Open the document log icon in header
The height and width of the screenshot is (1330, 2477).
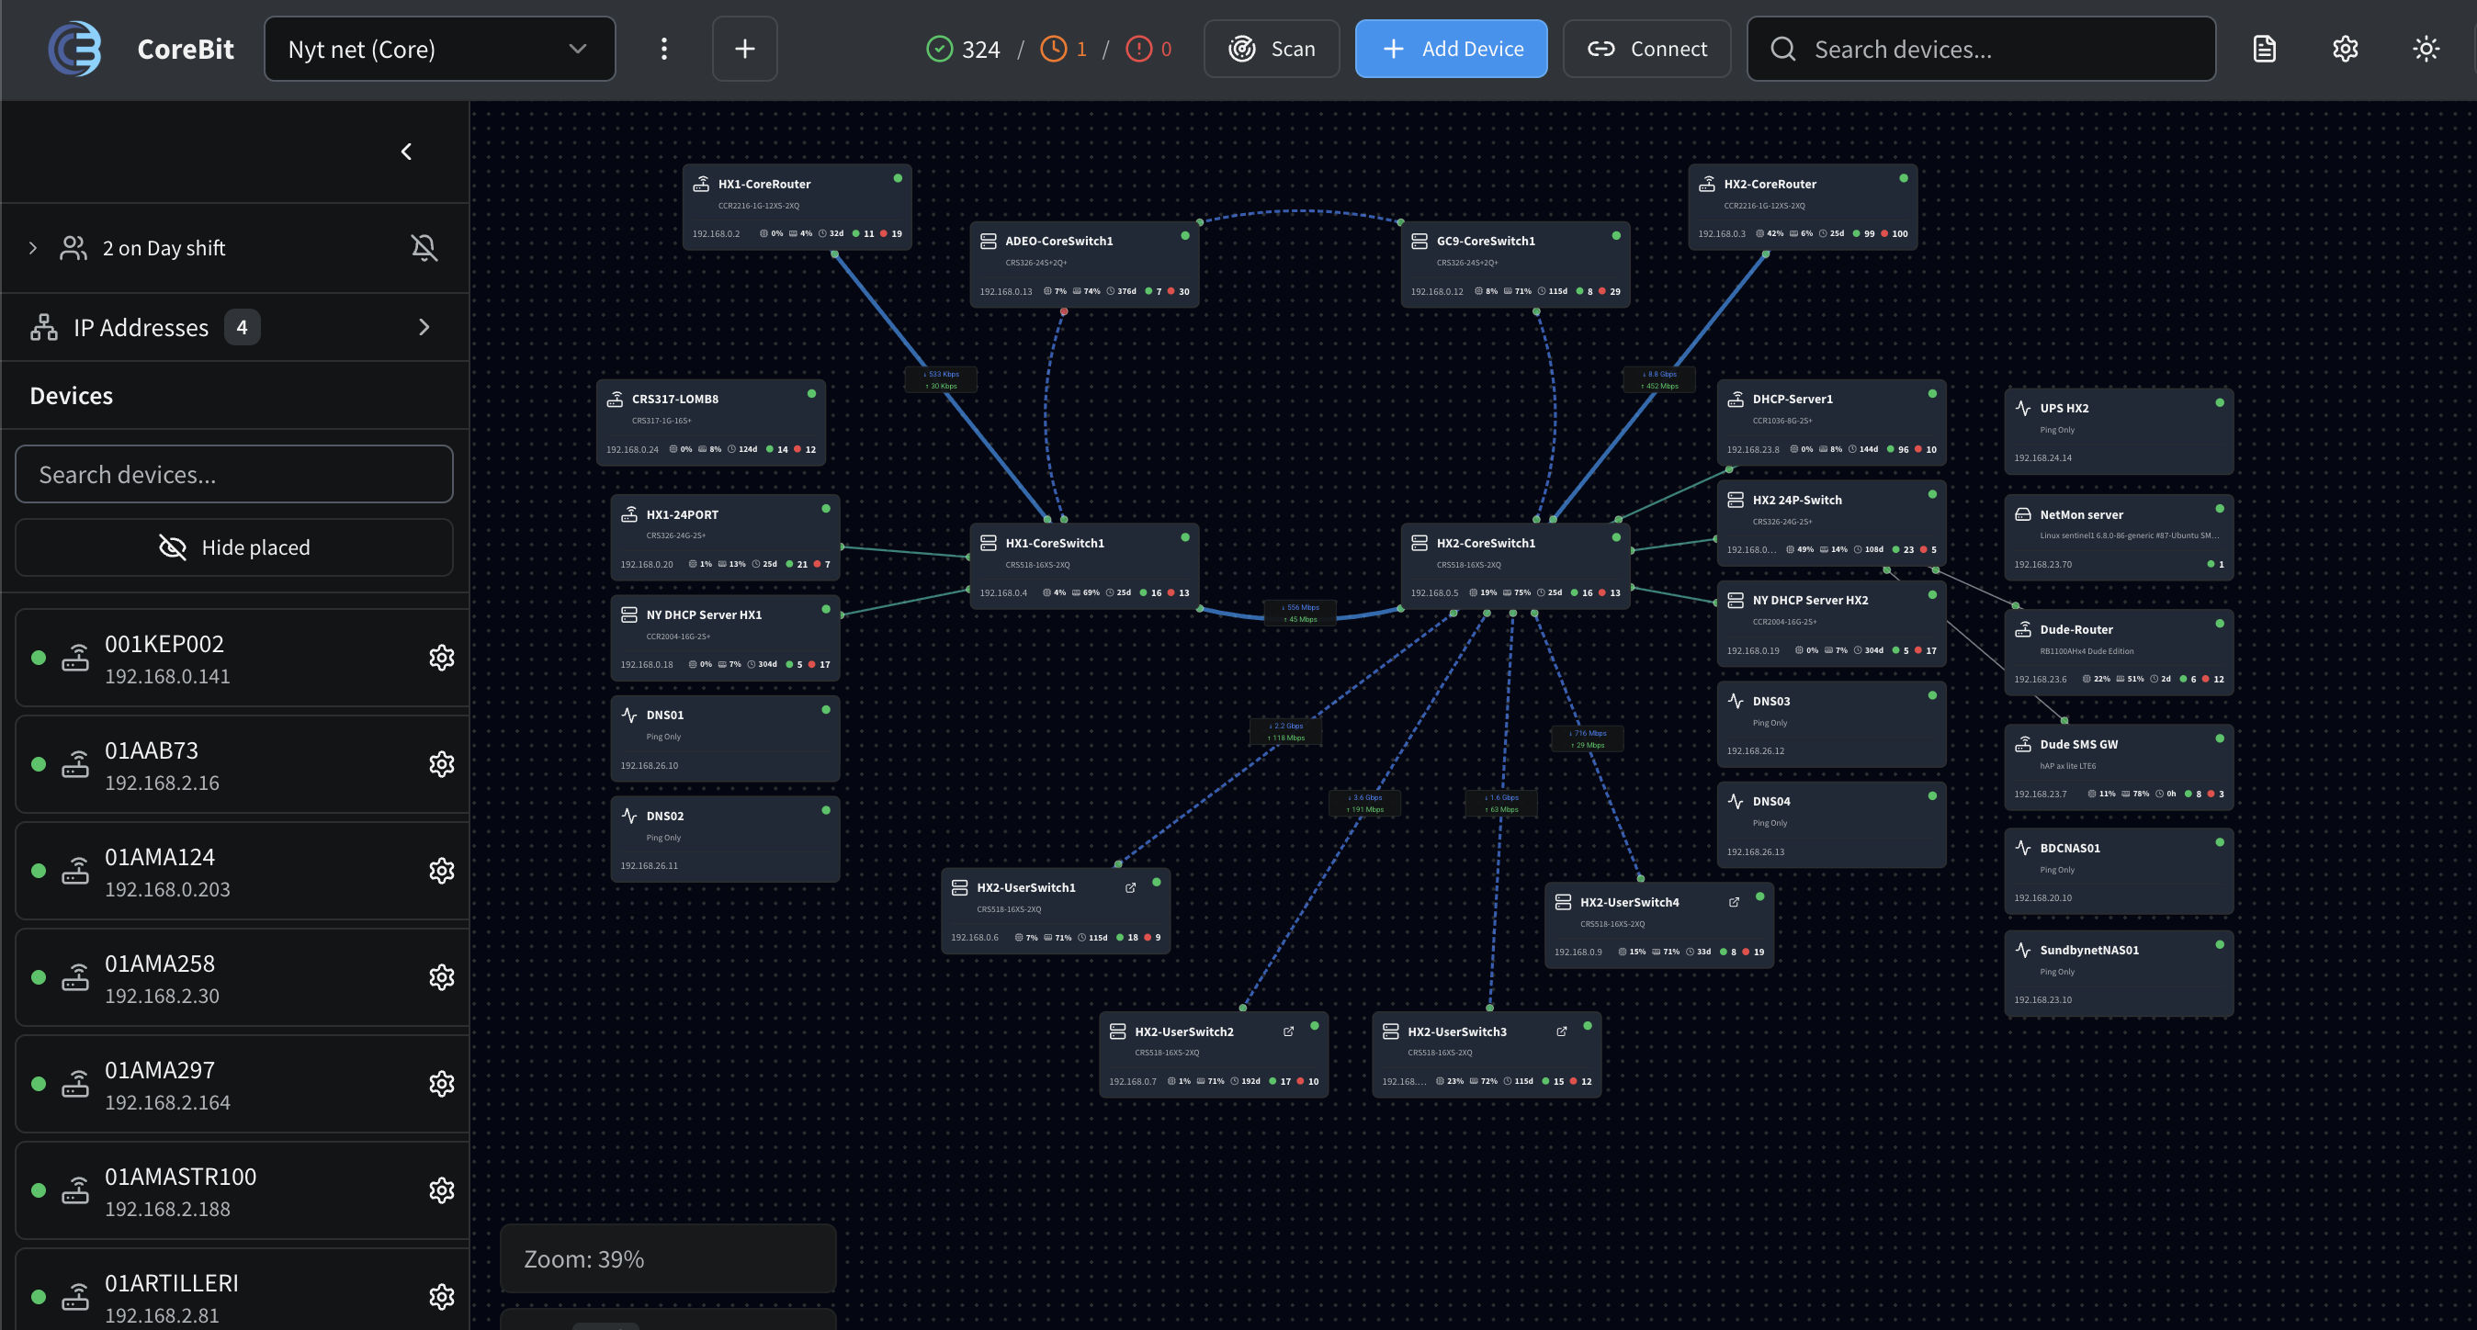pos(2265,49)
